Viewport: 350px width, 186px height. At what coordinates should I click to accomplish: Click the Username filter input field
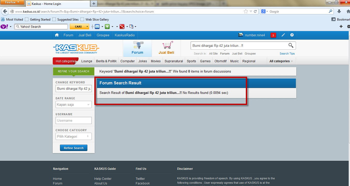pyautogui.click(x=74, y=120)
